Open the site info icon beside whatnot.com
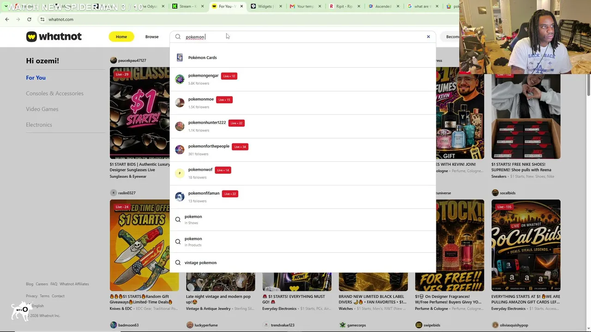 pyautogui.click(x=42, y=19)
